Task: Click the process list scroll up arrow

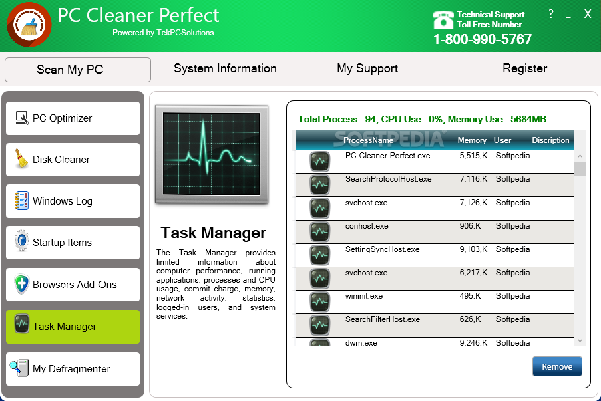Action: (x=580, y=156)
